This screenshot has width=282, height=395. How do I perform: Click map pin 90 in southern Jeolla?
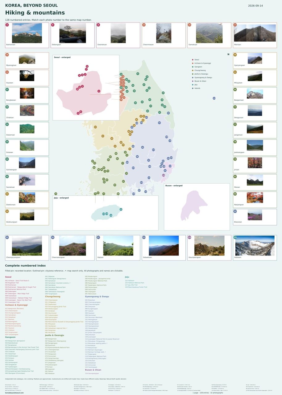pos(115,185)
